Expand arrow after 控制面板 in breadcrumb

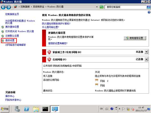pos(31,7)
